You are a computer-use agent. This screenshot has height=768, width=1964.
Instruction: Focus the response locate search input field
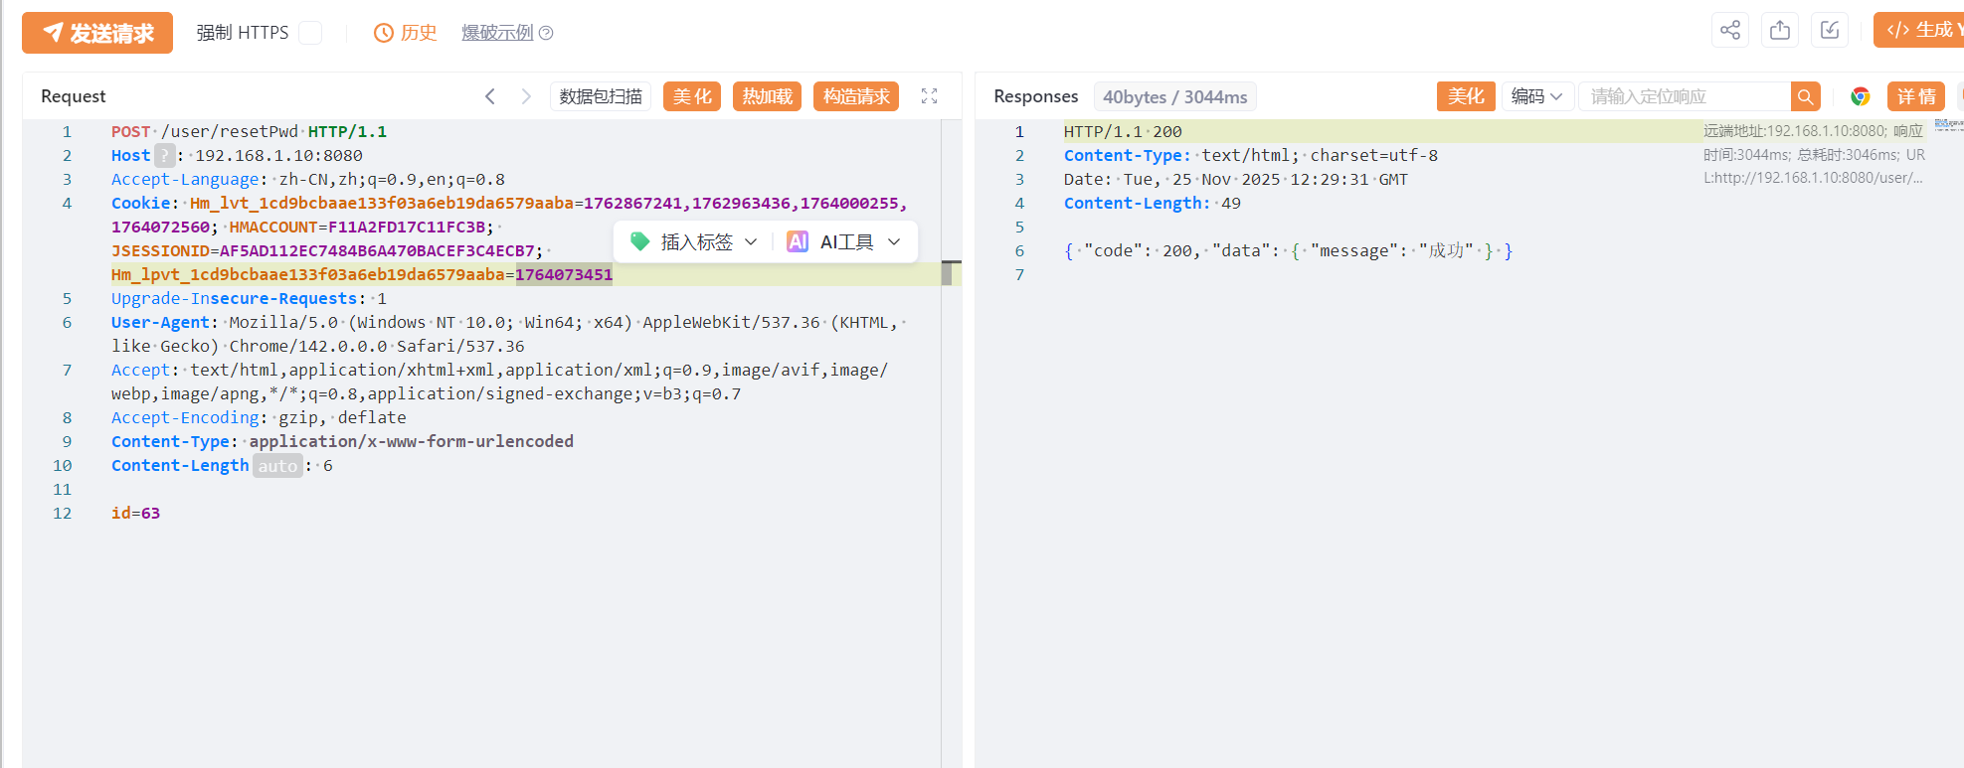coord(1685,96)
